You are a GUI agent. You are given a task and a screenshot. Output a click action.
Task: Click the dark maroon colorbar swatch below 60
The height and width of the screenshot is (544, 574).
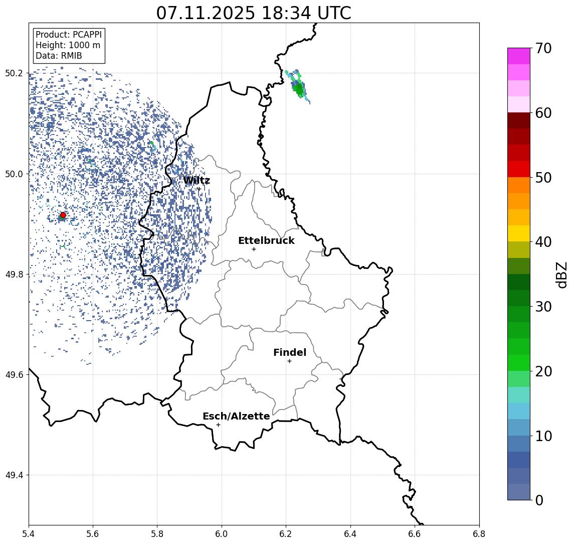point(519,120)
